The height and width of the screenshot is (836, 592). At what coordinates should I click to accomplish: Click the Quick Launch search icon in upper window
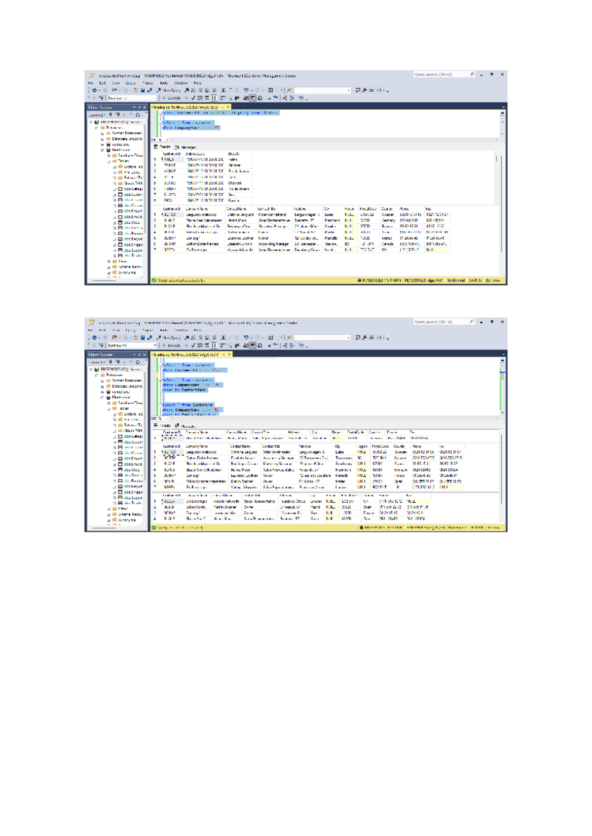[472, 74]
